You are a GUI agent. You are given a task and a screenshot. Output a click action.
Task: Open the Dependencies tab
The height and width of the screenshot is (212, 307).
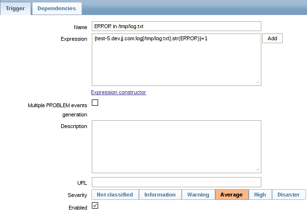point(57,8)
